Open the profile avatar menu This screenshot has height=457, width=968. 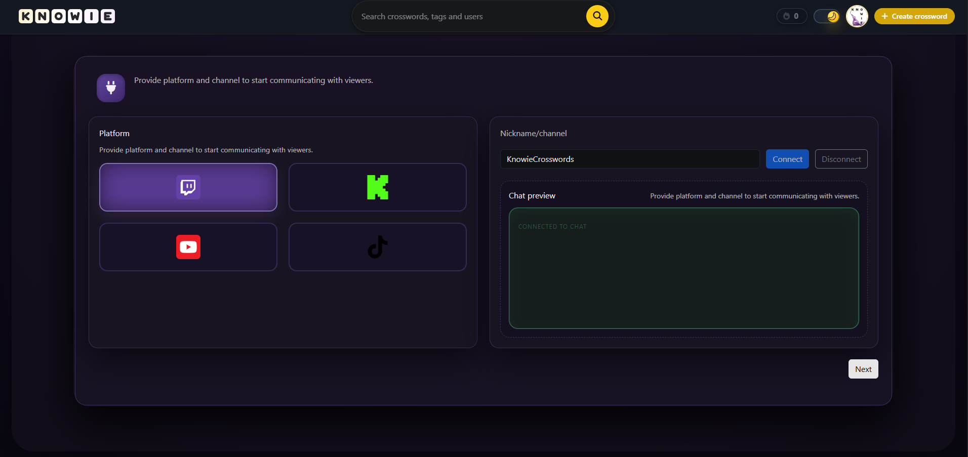(856, 16)
